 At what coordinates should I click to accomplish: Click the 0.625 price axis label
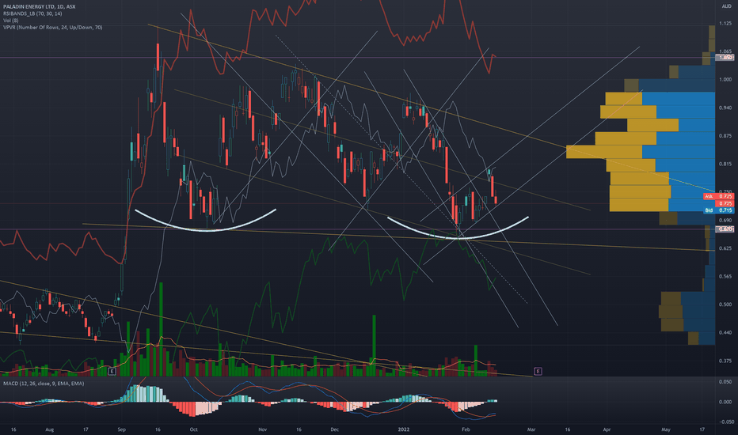725,248
